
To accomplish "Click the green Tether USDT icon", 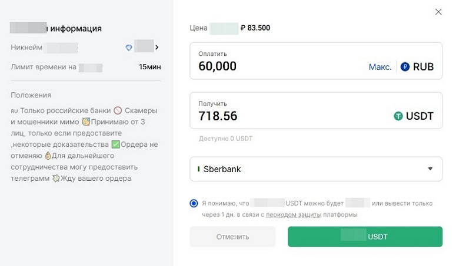I will point(398,116).
